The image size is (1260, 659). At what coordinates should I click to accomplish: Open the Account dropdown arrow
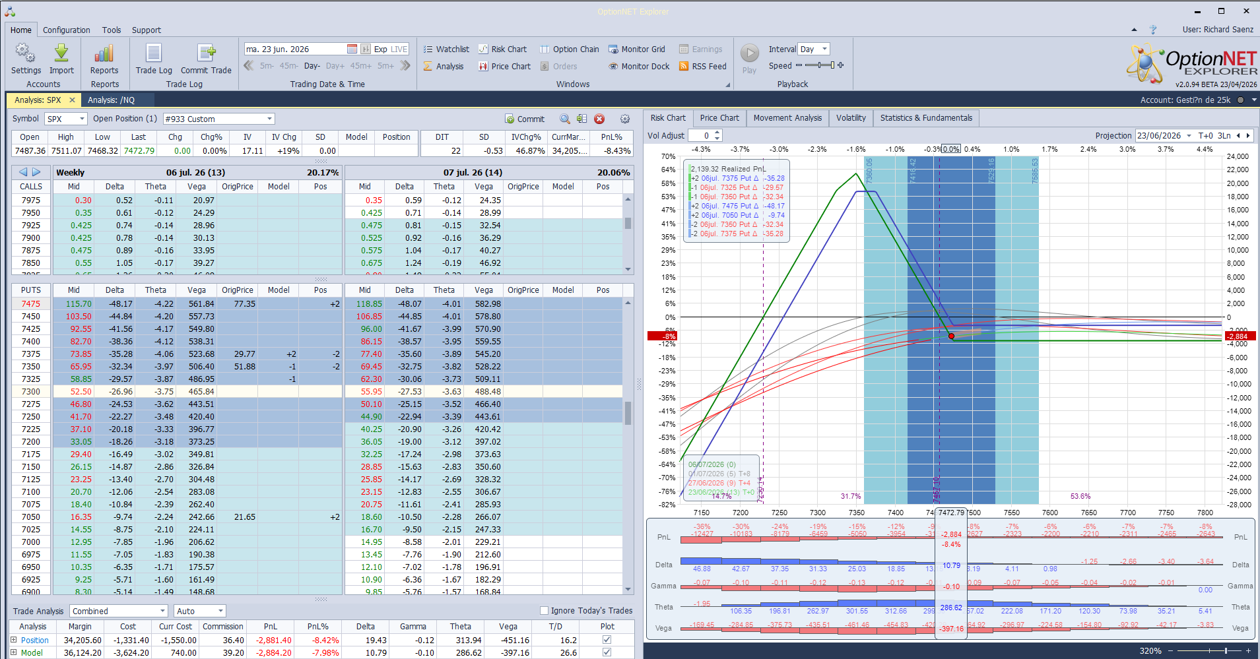tap(1254, 100)
